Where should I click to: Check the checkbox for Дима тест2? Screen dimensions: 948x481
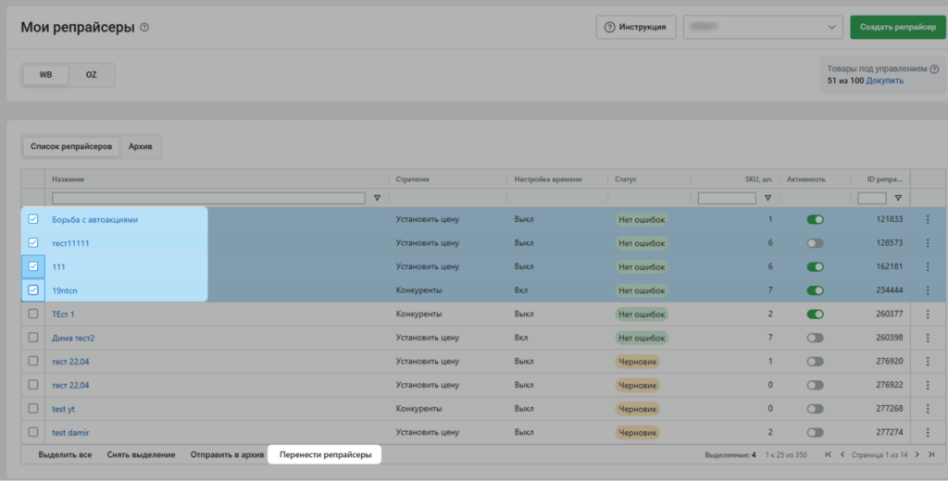[33, 338]
